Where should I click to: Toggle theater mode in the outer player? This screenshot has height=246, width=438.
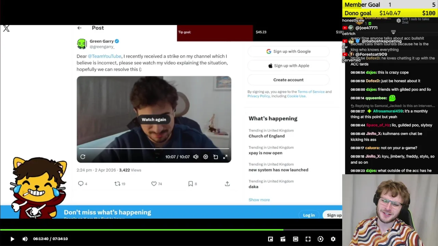point(295,239)
